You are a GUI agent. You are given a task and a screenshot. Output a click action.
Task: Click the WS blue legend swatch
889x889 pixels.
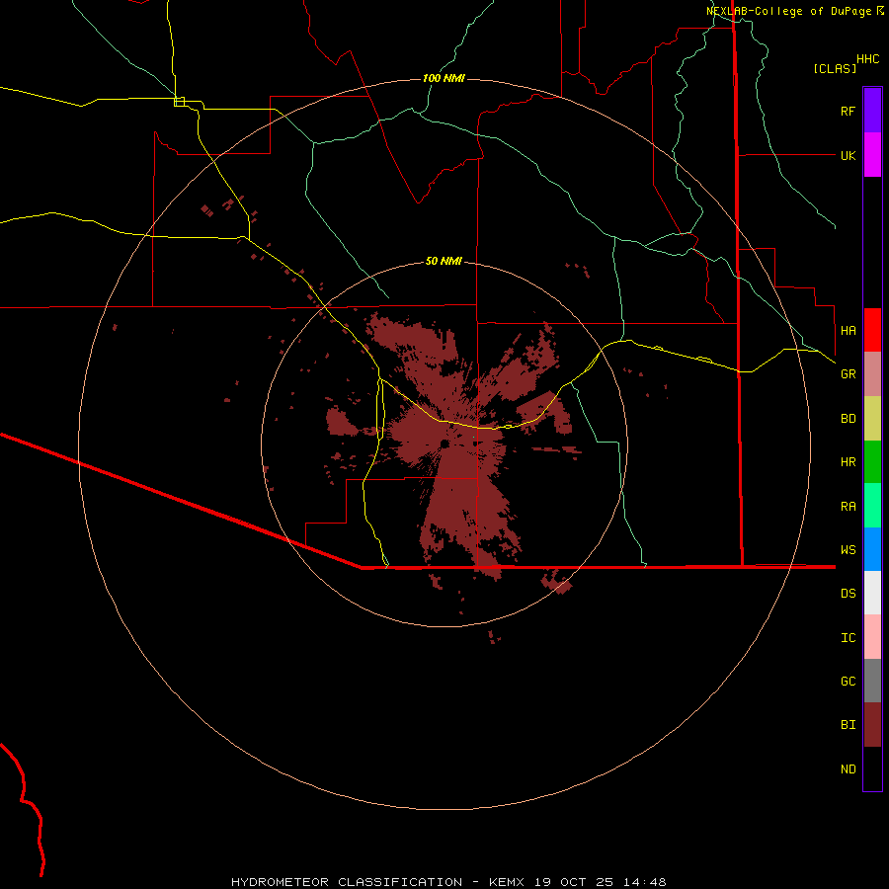[872, 549]
